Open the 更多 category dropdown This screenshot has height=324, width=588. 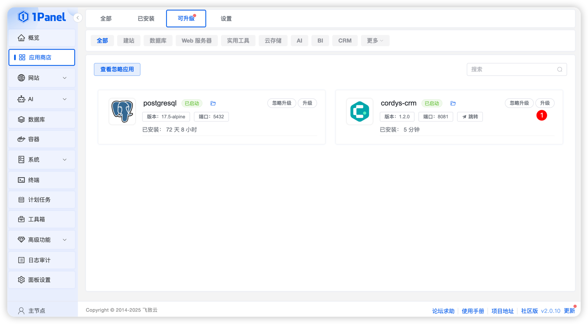click(375, 40)
